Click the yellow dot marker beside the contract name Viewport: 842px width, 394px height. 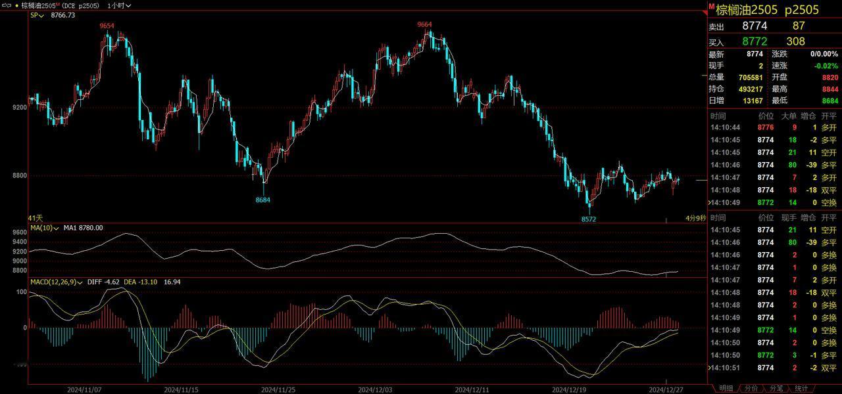[16, 5]
